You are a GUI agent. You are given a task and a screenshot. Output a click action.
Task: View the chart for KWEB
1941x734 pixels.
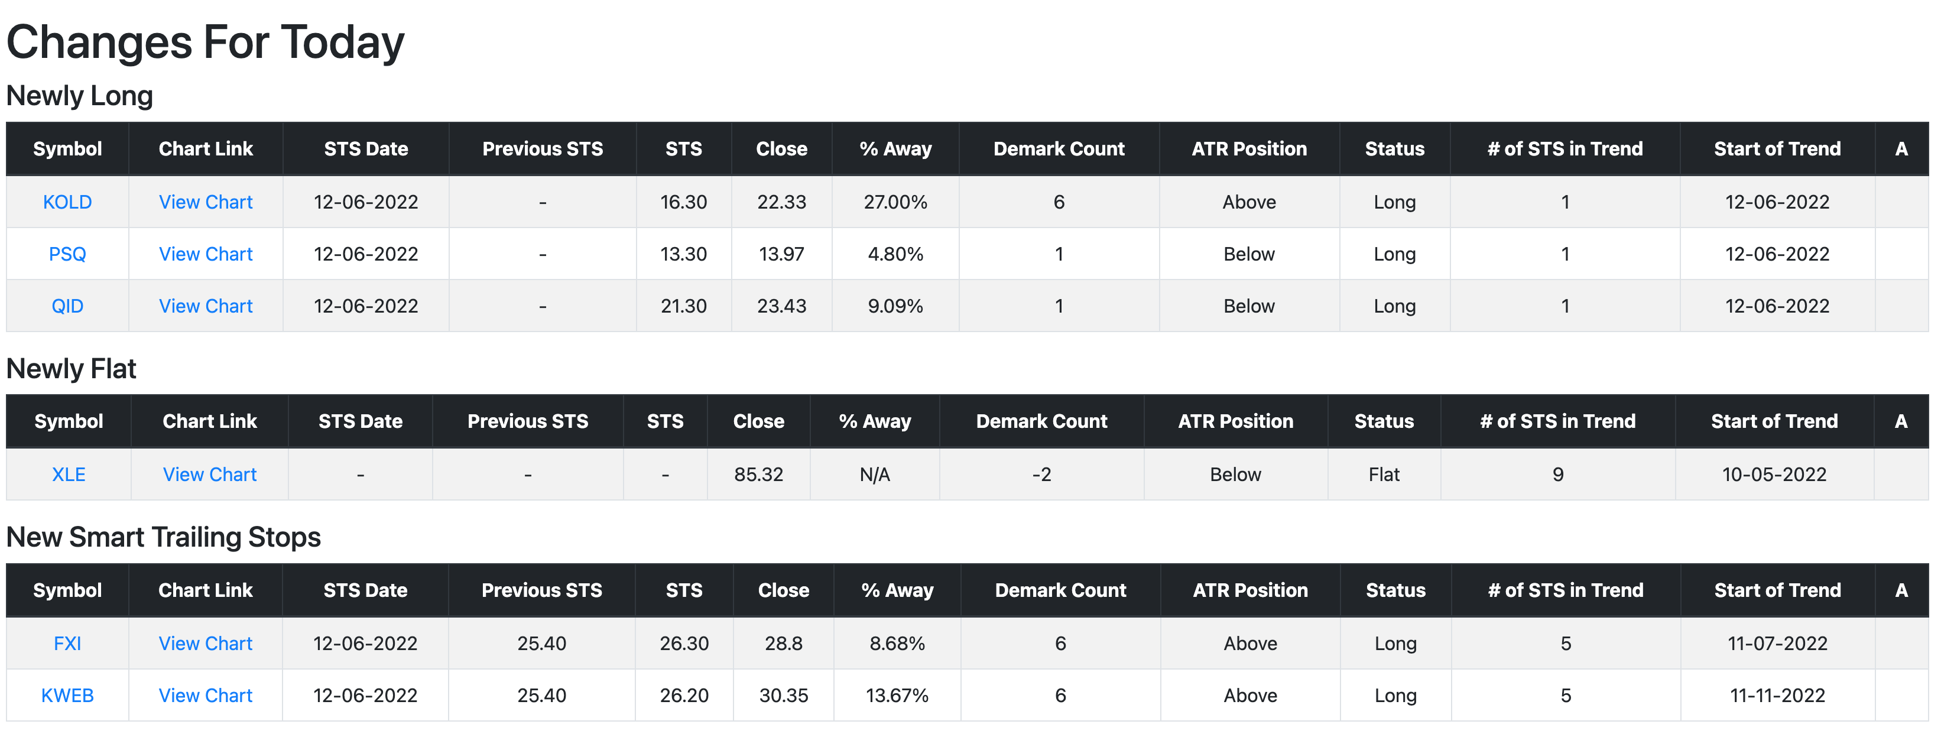pyautogui.click(x=205, y=696)
